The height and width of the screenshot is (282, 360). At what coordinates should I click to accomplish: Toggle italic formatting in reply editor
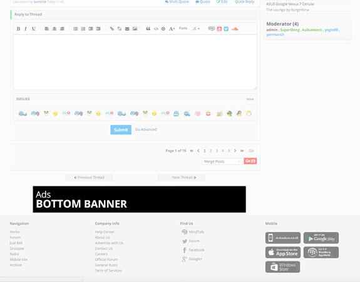click(26, 29)
